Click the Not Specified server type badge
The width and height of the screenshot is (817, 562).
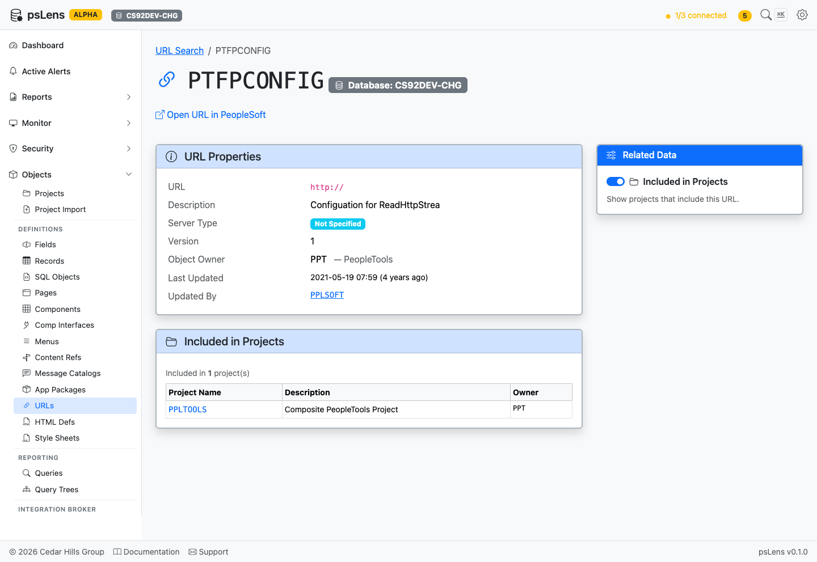click(338, 224)
